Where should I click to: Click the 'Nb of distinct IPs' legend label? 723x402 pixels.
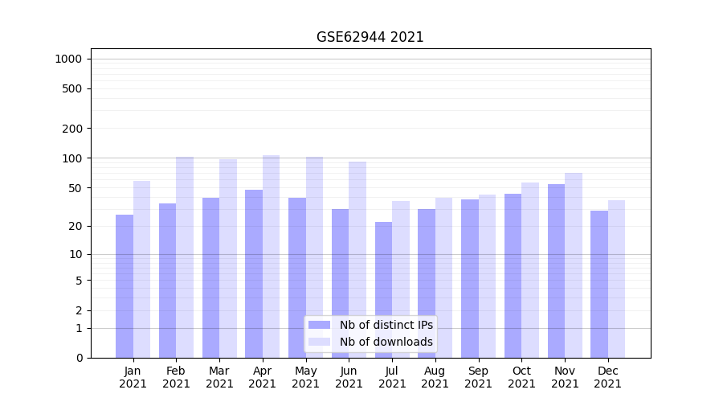(x=386, y=325)
